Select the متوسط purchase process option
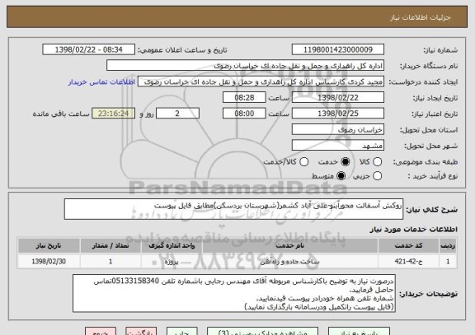The width and height of the screenshot is (475, 335). click(341, 175)
